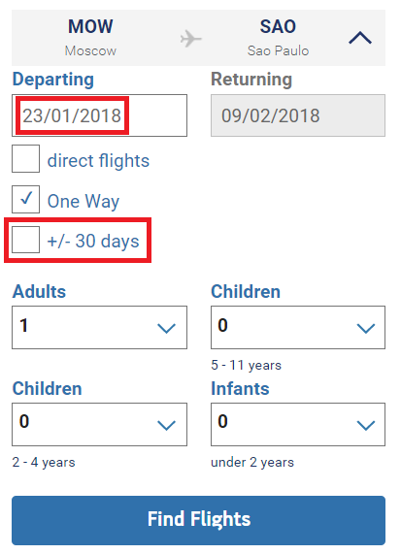Select the SAO Sao Paulo destination

coord(278,38)
